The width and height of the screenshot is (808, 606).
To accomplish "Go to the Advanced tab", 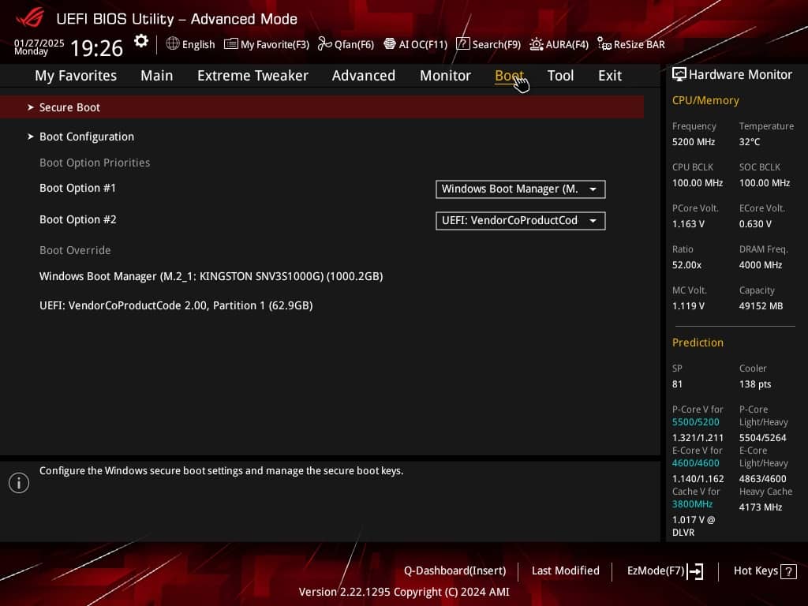I will coord(363,76).
